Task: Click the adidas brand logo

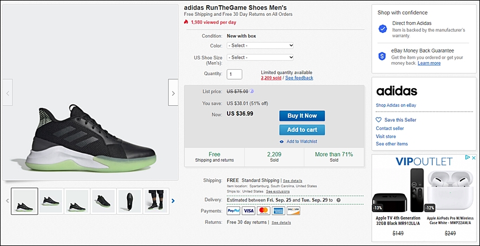Action: (396, 91)
